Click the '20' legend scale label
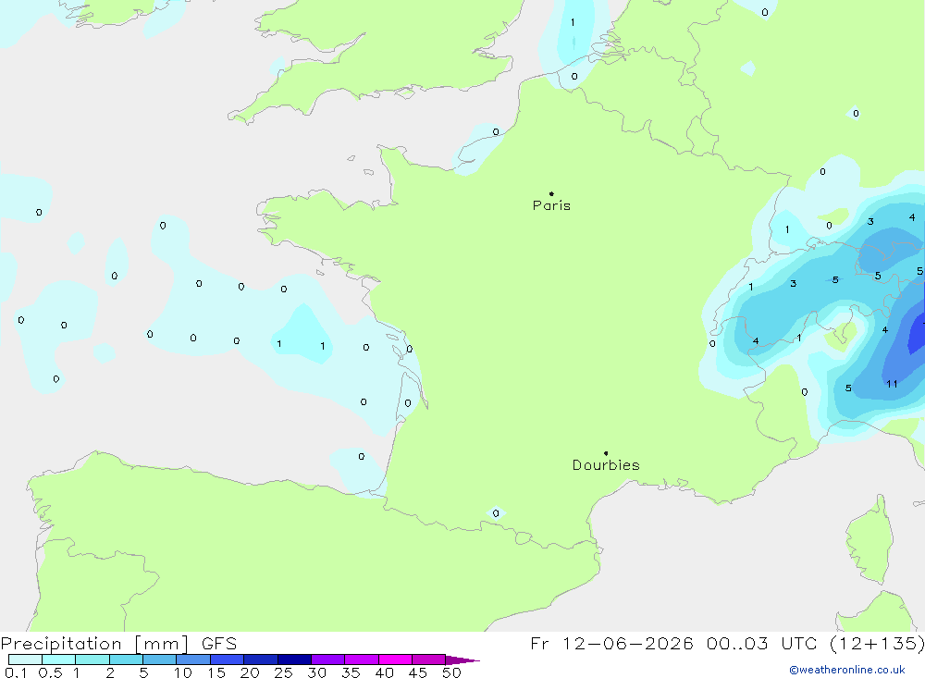 point(250,672)
